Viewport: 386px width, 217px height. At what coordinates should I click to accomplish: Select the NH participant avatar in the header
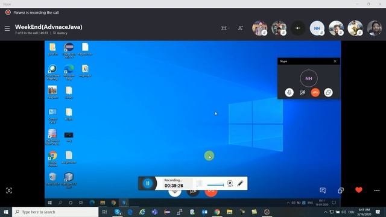[x=317, y=28]
